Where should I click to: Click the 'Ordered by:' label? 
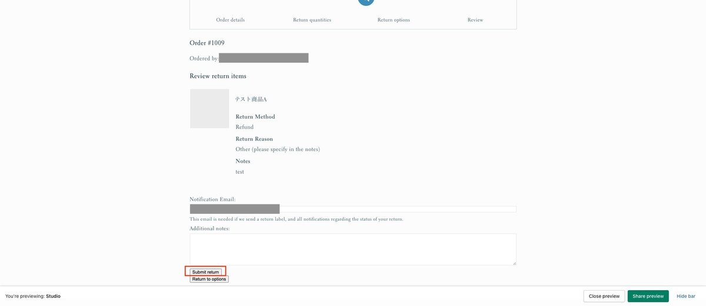(x=204, y=58)
